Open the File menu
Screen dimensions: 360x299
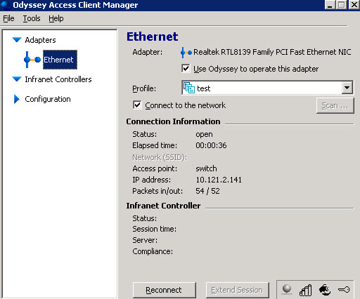[8, 18]
